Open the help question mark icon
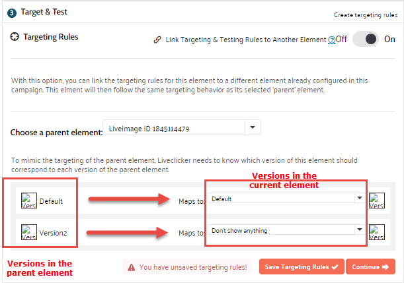The image size is (404, 283). coord(332,40)
